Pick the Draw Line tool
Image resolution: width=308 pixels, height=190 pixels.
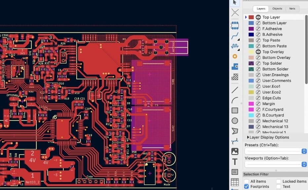pos(235,89)
